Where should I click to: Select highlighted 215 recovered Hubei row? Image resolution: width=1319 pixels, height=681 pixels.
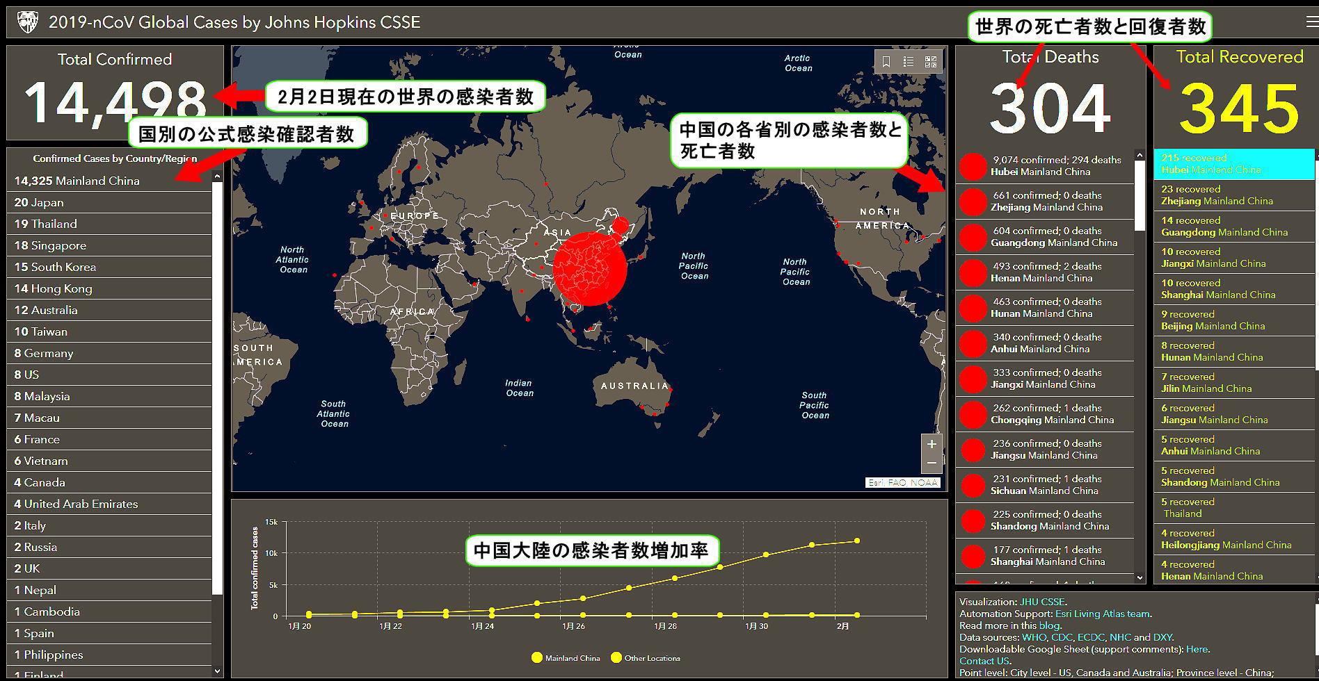[x=1234, y=164]
